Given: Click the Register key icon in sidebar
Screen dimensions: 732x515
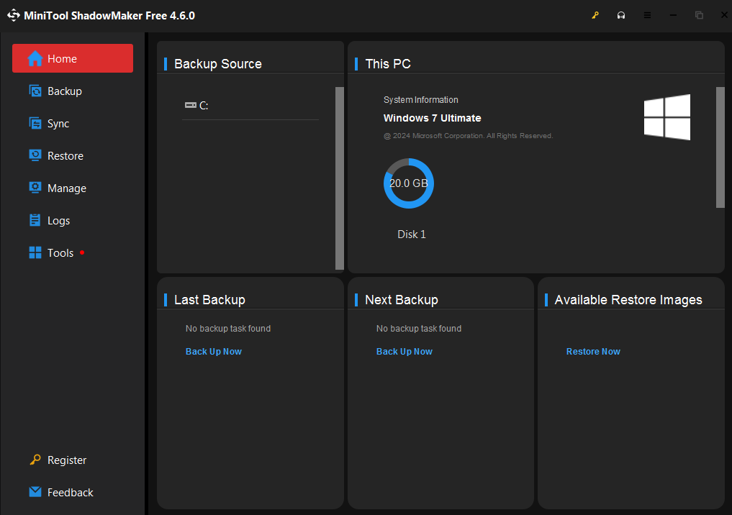Looking at the screenshot, I should click(35, 460).
